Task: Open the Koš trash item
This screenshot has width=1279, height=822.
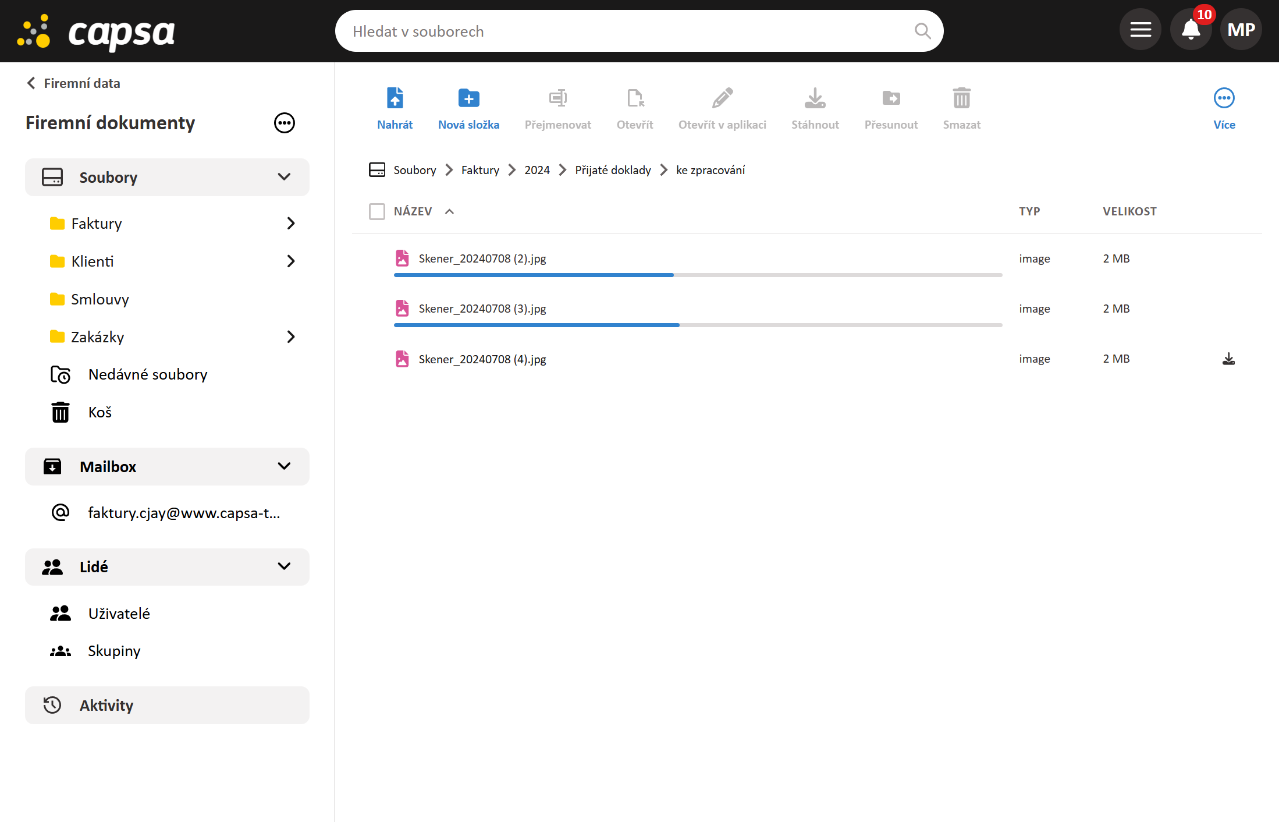Action: (x=100, y=412)
